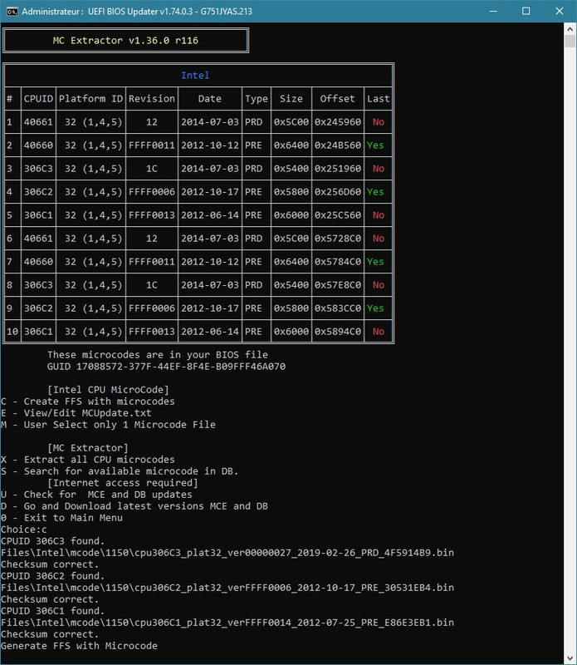Click the 'Last' column header
Screen dimensions: 577x665
(x=378, y=99)
